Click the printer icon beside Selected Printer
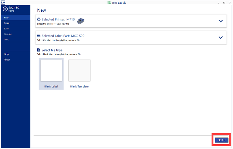Image resolution: width=233 pixels, height=149 pixels. click(x=39, y=19)
